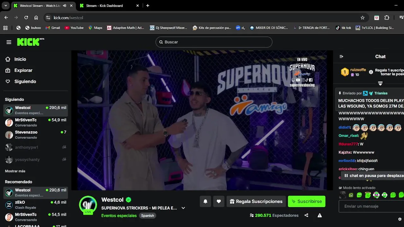Click the didixl1 username in chat

point(344,127)
